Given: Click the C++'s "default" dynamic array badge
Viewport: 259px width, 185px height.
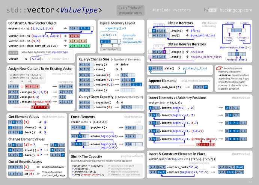Looking at the screenshot, I should coord(131,11).
